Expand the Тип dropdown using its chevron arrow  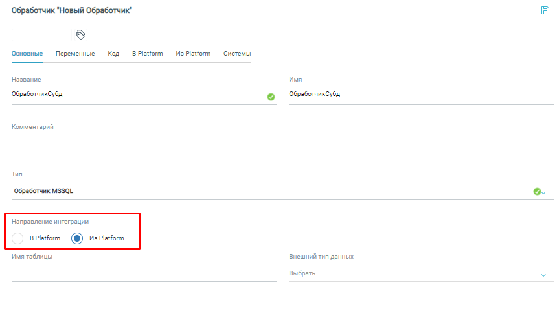544,192
